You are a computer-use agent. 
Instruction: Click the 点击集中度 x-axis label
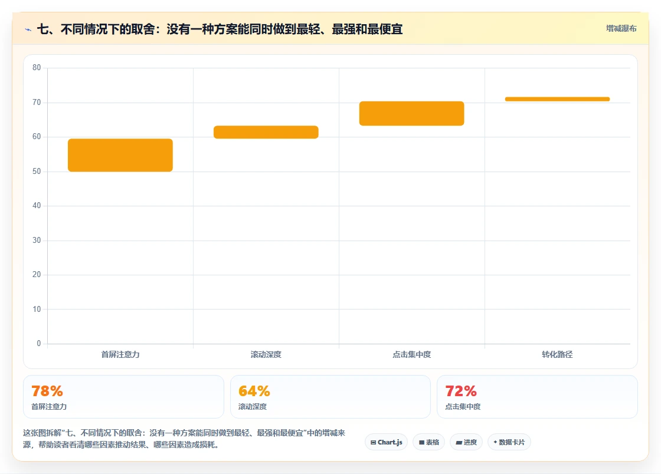(411, 354)
